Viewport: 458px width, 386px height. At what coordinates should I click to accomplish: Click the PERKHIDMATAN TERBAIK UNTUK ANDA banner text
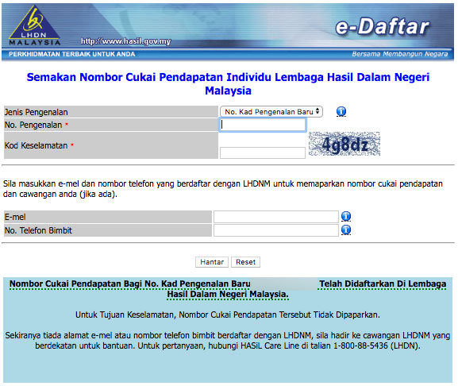point(72,54)
